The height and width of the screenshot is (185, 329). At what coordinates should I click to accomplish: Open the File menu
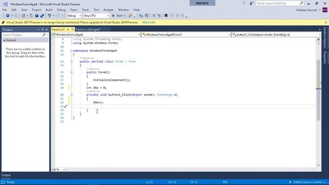[x=5, y=10]
